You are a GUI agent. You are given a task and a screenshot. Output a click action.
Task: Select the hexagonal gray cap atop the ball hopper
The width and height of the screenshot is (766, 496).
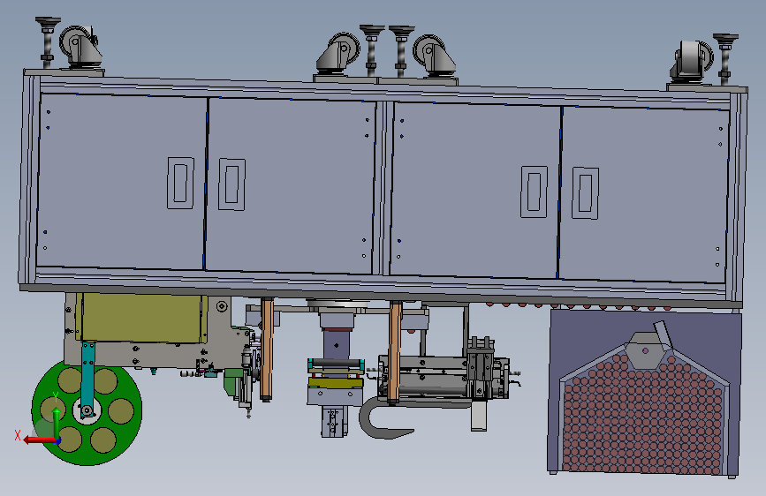pos(646,350)
